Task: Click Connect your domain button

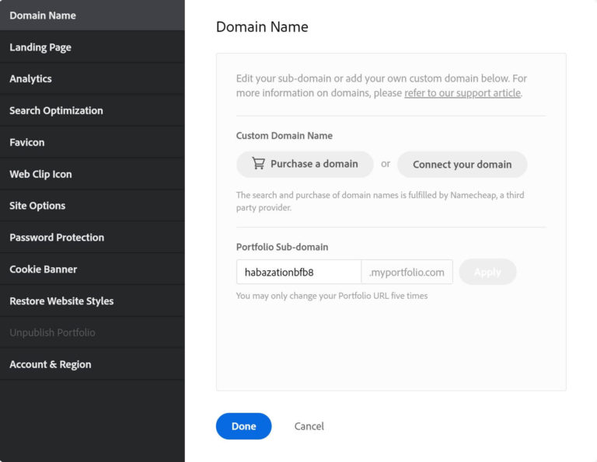Action: coord(463,165)
